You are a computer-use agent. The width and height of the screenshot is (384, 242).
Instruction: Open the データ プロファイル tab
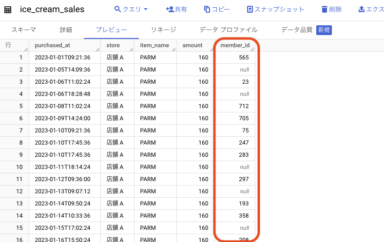[x=228, y=30]
